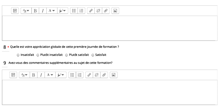Click the upper editor's numbered list icon
This screenshot has width=218, height=107.
click(x=81, y=11)
